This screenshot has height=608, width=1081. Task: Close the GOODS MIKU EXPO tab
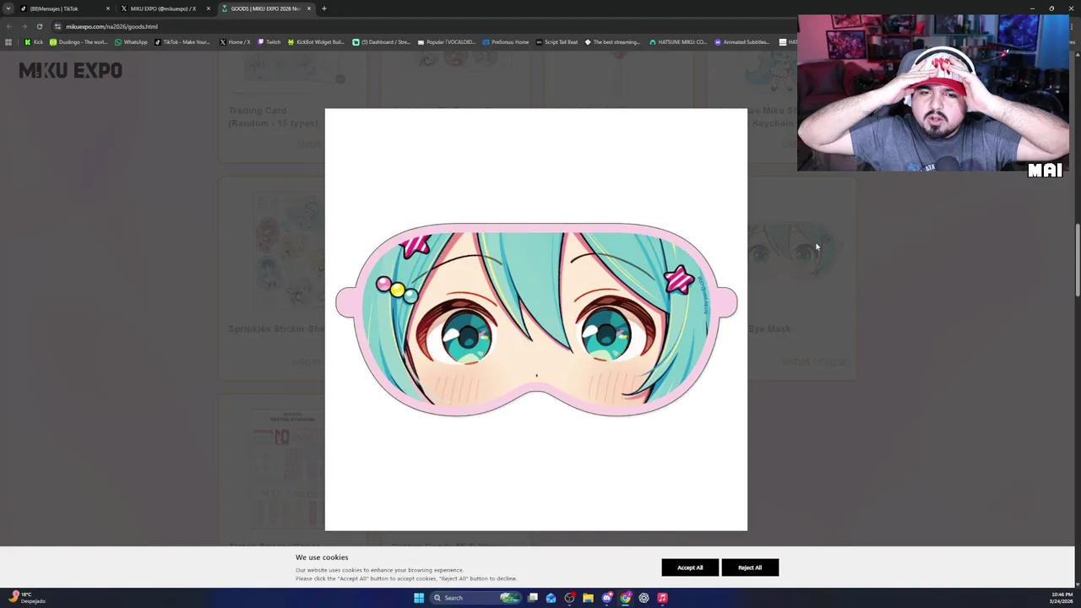(308, 8)
